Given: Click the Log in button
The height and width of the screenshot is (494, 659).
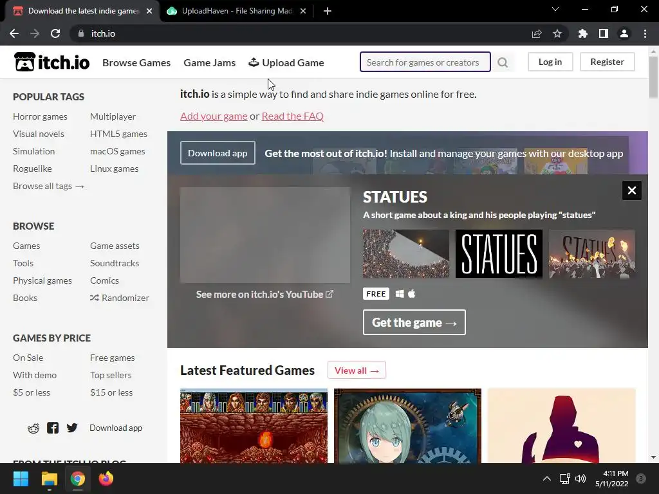Looking at the screenshot, I should tap(550, 62).
